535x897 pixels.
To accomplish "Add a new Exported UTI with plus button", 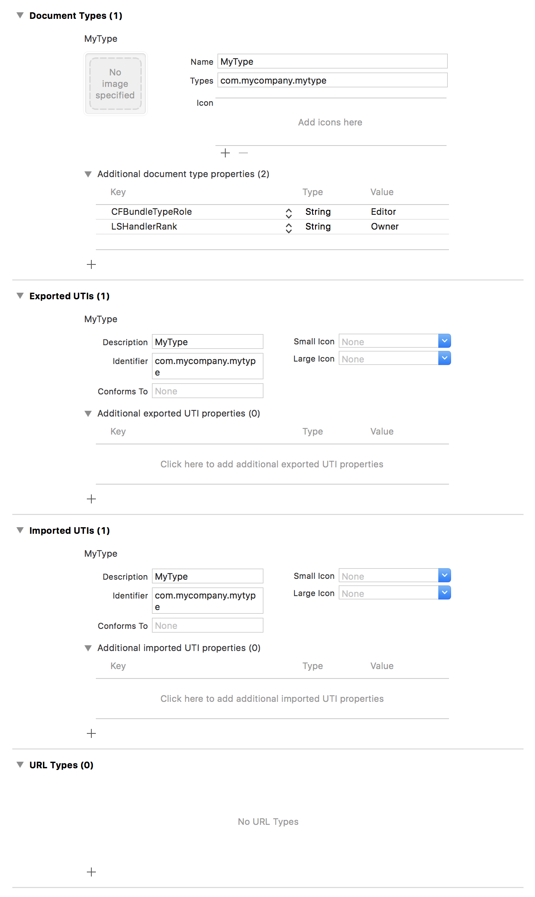I will coord(91,499).
